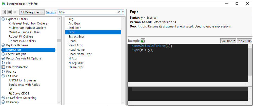Screen dimensions: 253x106
Task: Click the parentheses icon beside Finance
Action: 3,72
